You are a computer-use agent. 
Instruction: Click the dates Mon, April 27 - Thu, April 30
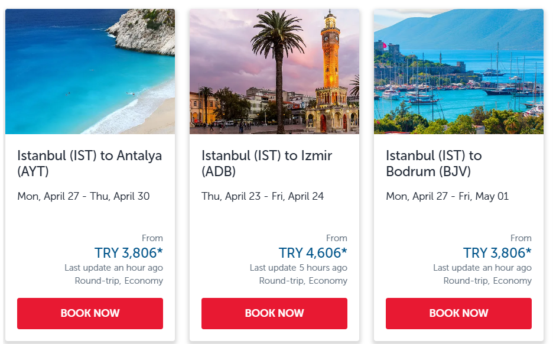(83, 196)
